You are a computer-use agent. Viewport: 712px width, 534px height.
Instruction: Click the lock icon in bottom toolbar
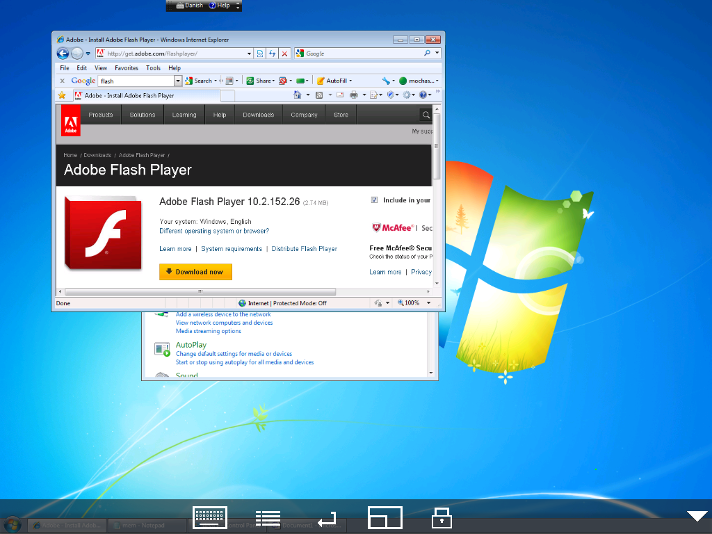pyautogui.click(x=442, y=518)
